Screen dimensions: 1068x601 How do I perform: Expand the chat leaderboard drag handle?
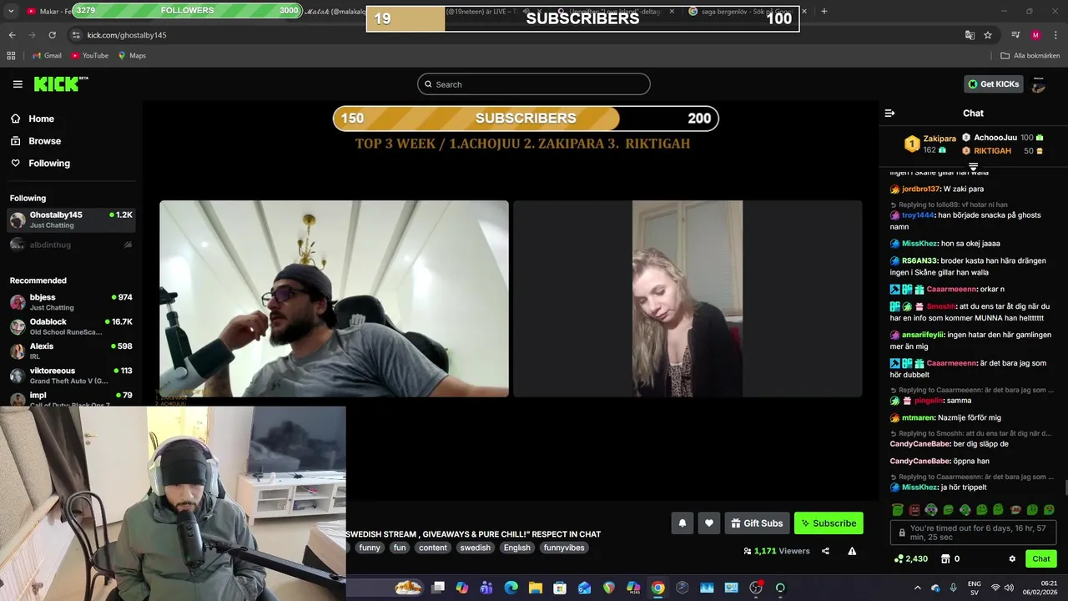[973, 167]
